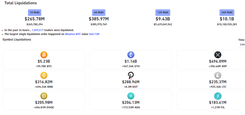Click the BNB coin icon
The width and height of the screenshot is (245, 115).
pyautogui.click(x=44, y=75)
